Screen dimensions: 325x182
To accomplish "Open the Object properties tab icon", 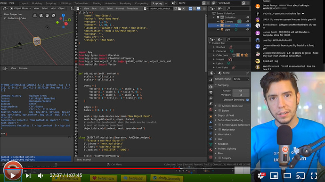I will click(211, 116).
